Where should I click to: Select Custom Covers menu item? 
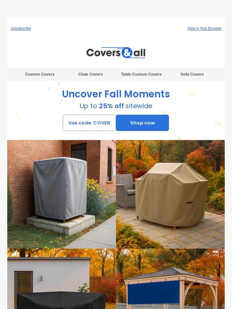pyautogui.click(x=40, y=74)
